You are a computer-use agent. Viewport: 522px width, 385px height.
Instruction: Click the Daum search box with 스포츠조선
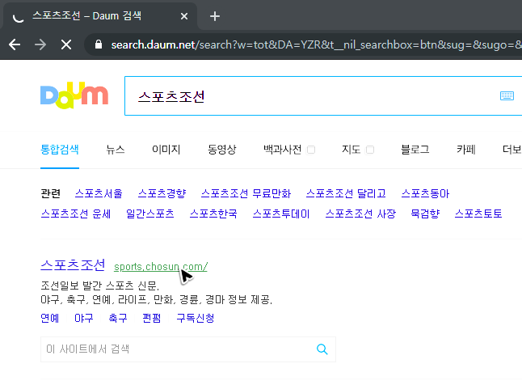coord(323,96)
